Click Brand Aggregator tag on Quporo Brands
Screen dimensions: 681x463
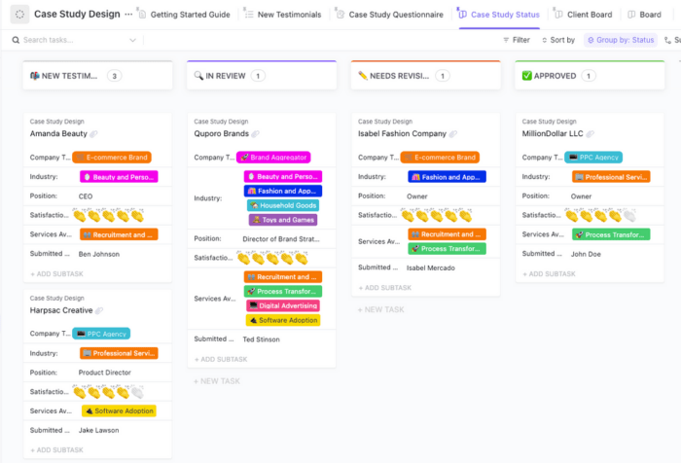pyautogui.click(x=273, y=158)
